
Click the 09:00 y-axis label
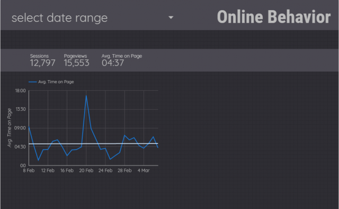pos(20,128)
